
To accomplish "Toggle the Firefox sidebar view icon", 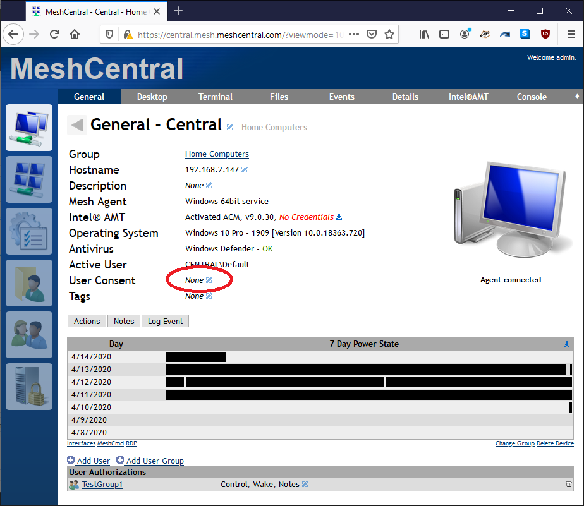I will click(444, 34).
